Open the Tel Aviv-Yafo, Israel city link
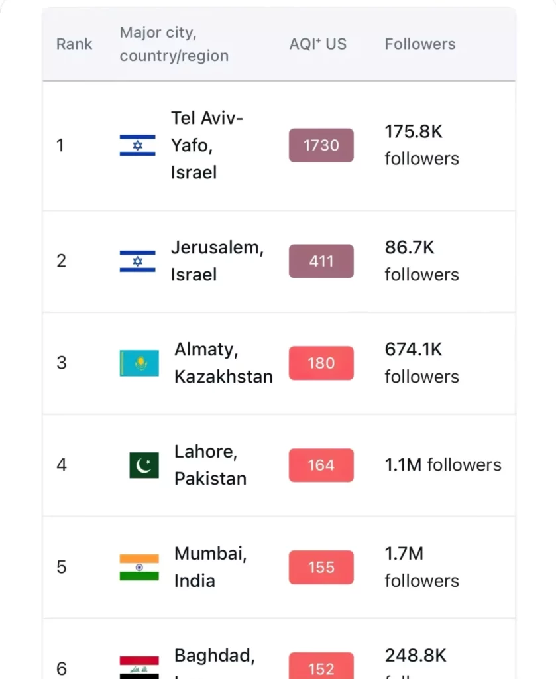 207,145
